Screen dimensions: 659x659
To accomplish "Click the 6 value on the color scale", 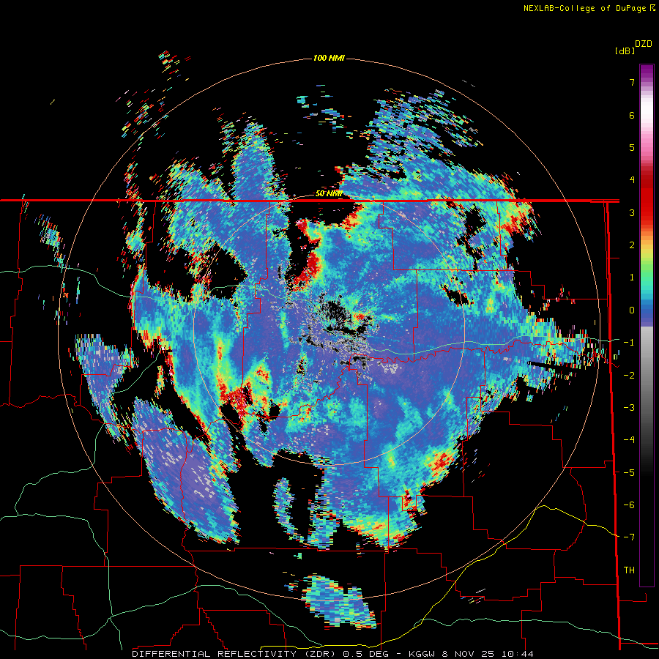I will (x=632, y=115).
